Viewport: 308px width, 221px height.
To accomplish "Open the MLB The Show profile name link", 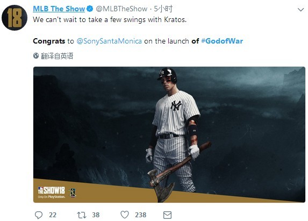I will point(59,9).
